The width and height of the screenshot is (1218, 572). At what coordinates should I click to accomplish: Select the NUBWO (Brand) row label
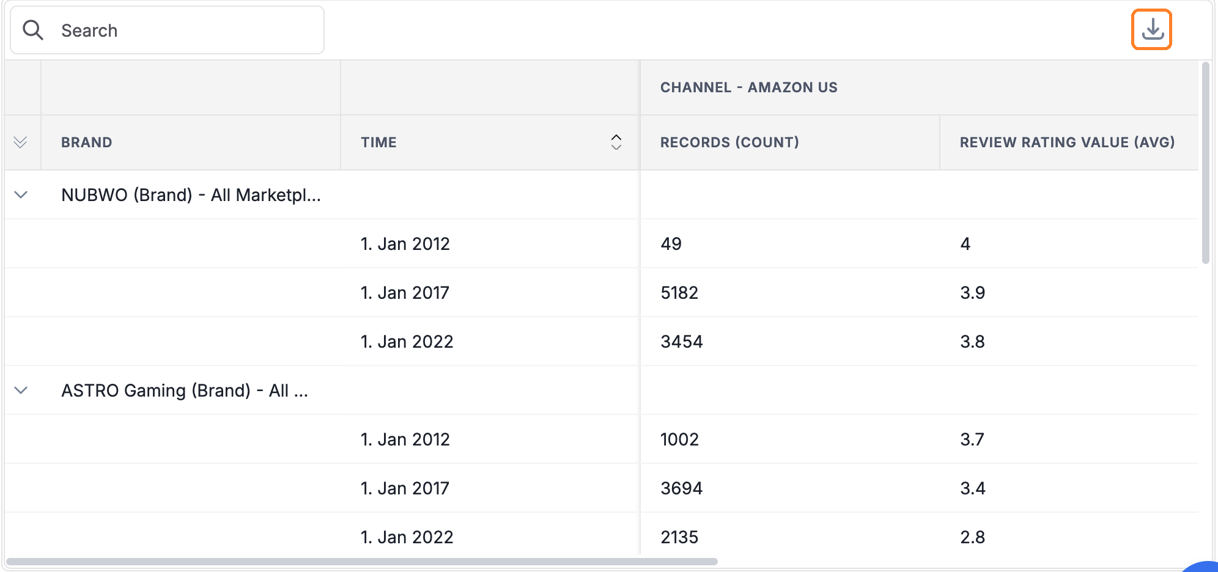click(x=191, y=195)
